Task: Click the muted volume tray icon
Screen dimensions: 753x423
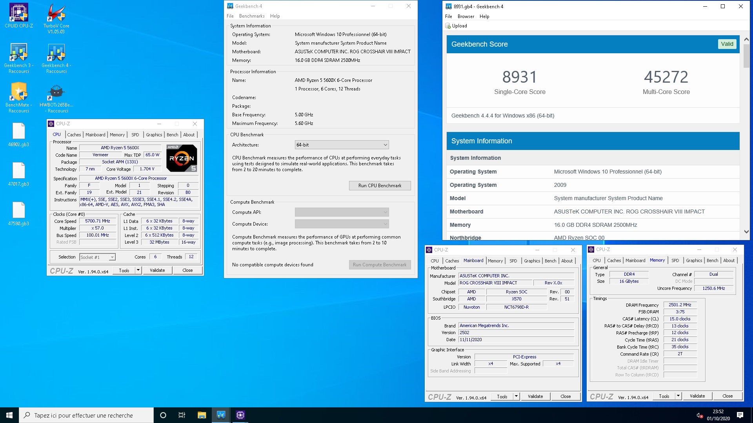Action: 700,415
